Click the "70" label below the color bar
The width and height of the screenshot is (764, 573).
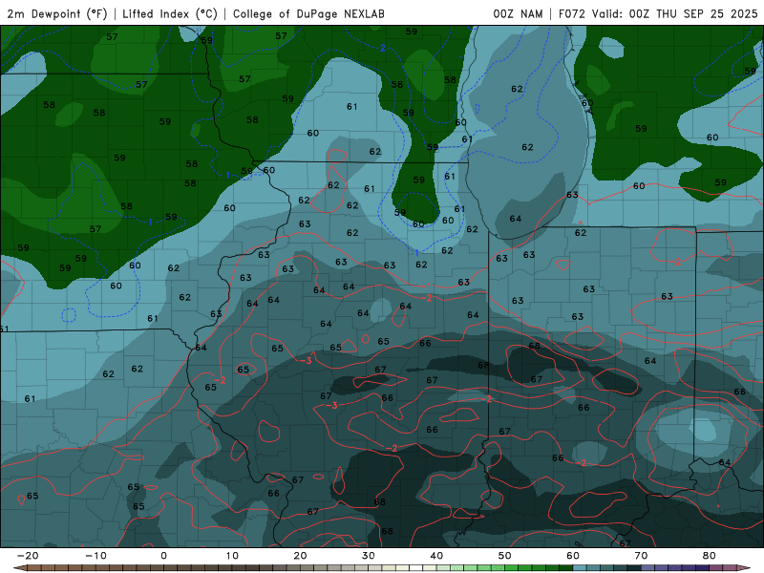pyautogui.click(x=641, y=556)
